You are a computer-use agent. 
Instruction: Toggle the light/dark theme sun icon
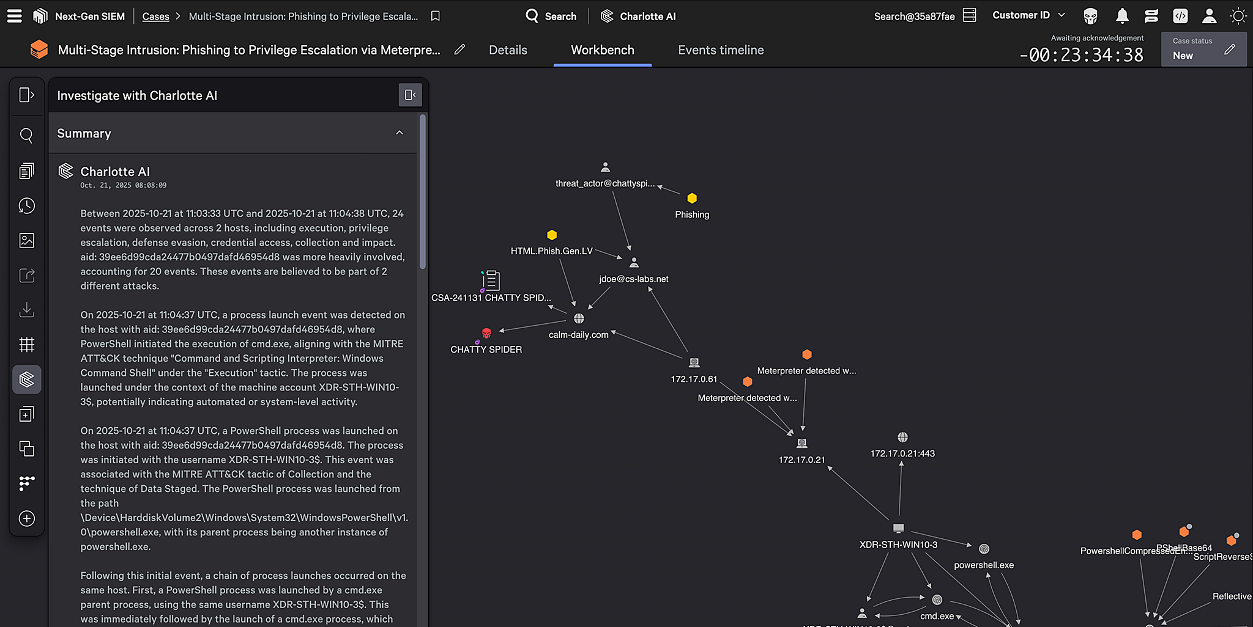click(1239, 16)
